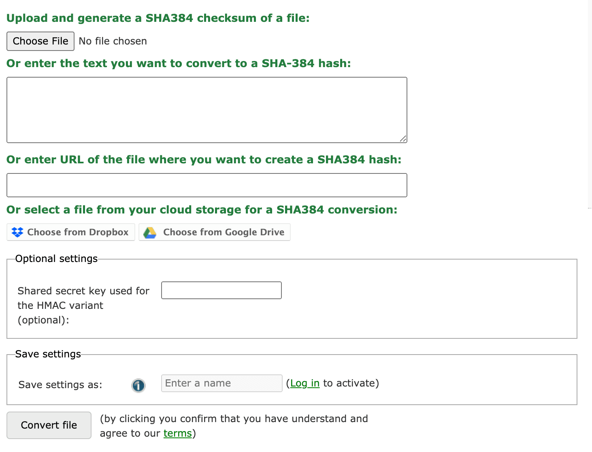Open the Log in link
The height and width of the screenshot is (452, 592).
[x=305, y=383]
